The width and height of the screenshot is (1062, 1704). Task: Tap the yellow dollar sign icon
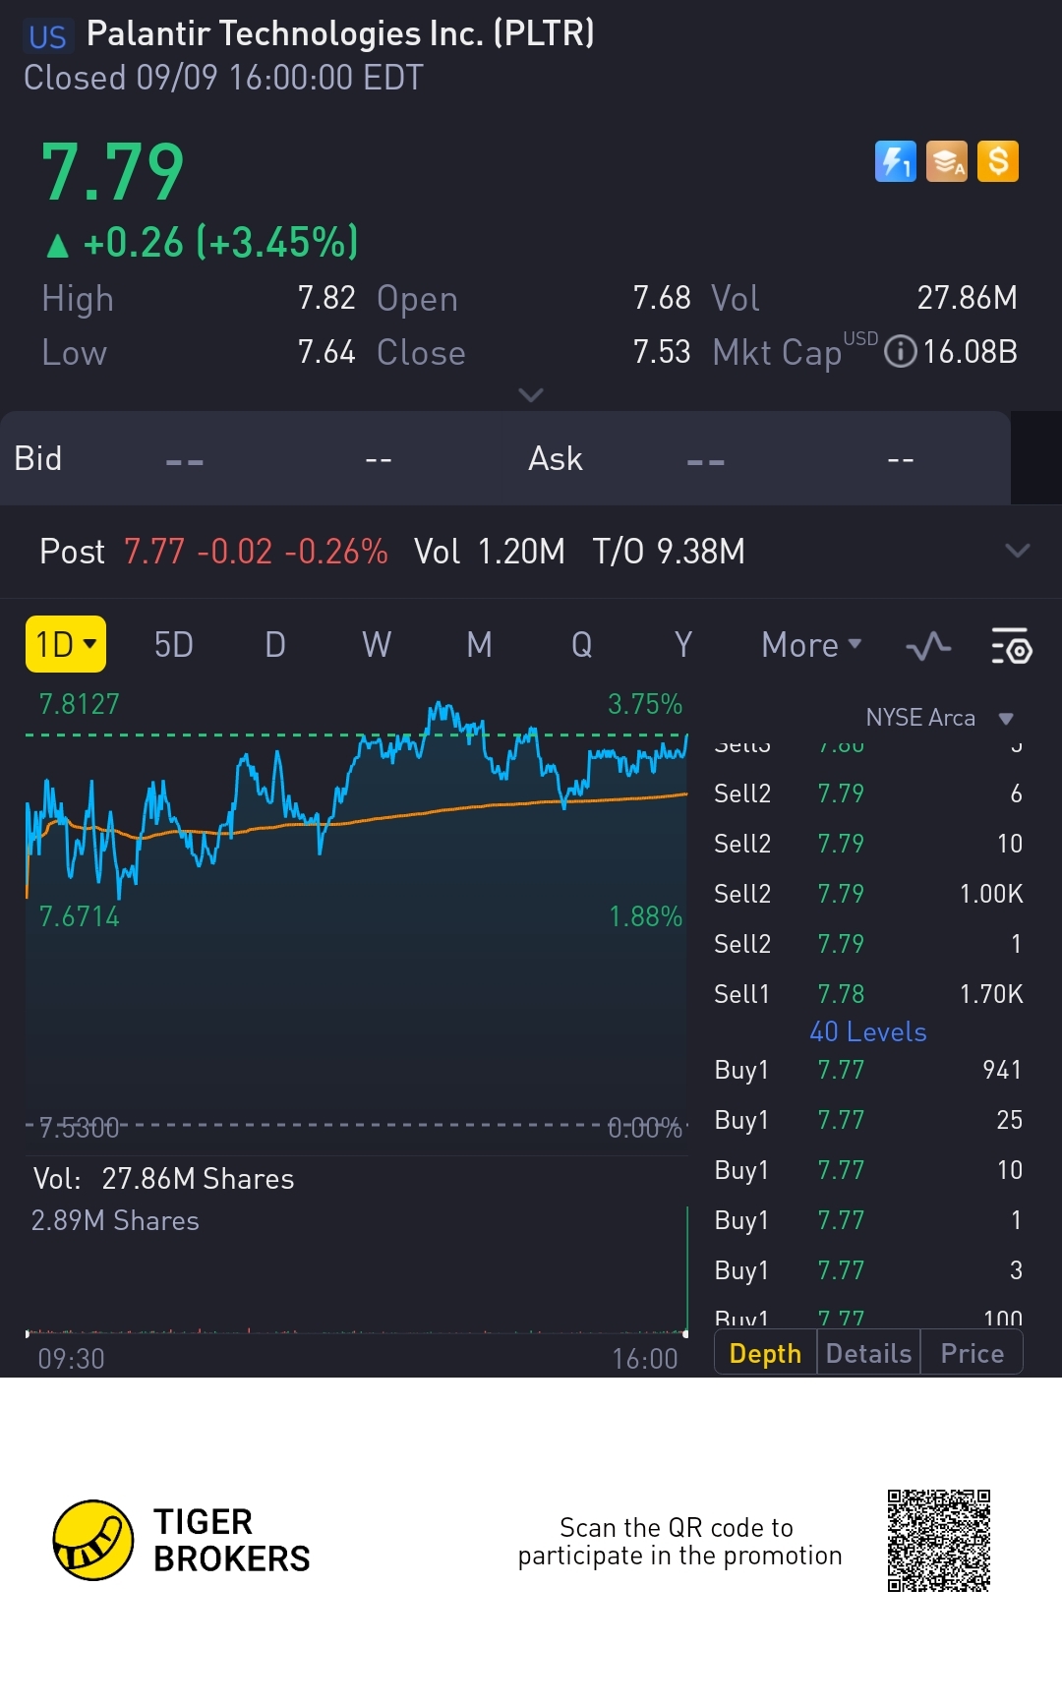point(998,161)
